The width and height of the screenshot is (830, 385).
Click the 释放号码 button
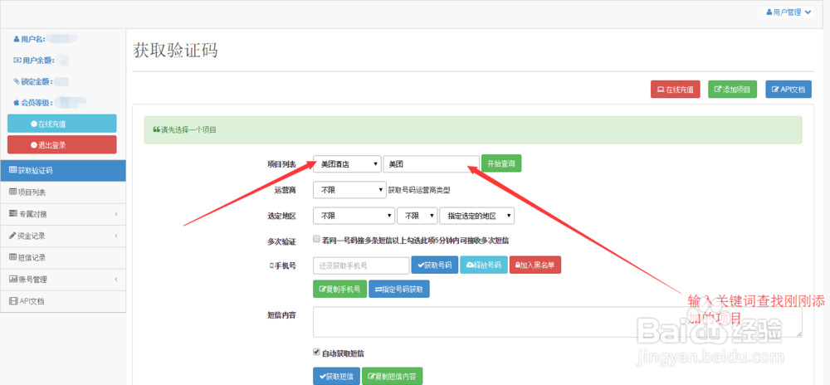[484, 266]
